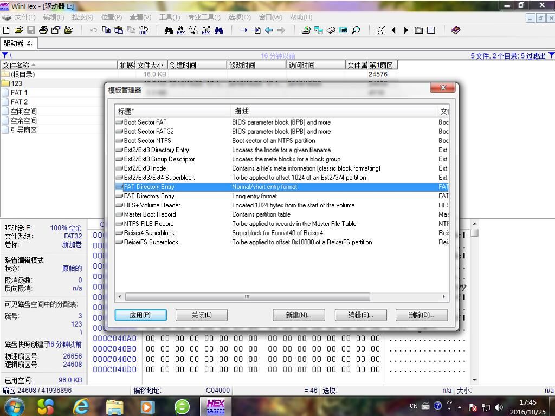Click the black right triangle navigation icon
Screen dimensions: 555x416
point(406,30)
